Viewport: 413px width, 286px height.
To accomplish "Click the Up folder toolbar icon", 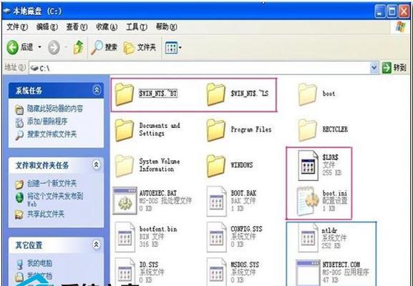I will [x=79, y=47].
